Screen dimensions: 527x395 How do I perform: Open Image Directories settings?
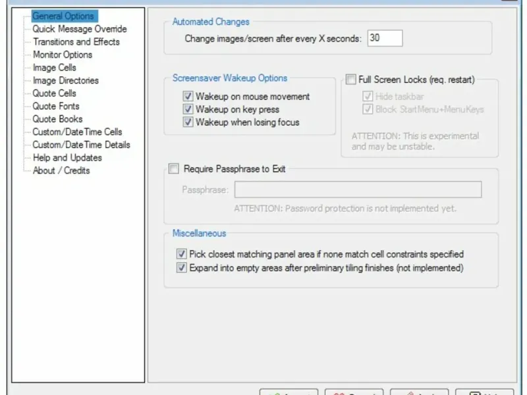point(65,80)
